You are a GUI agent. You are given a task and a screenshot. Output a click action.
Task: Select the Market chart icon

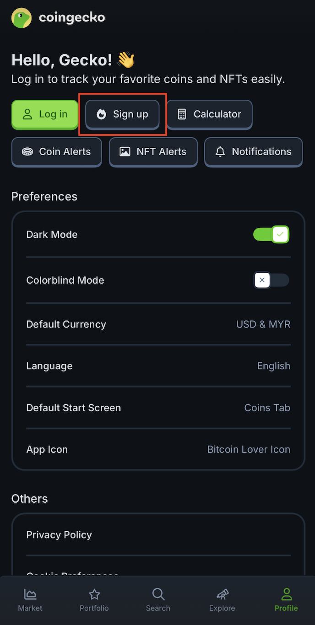(x=30, y=594)
